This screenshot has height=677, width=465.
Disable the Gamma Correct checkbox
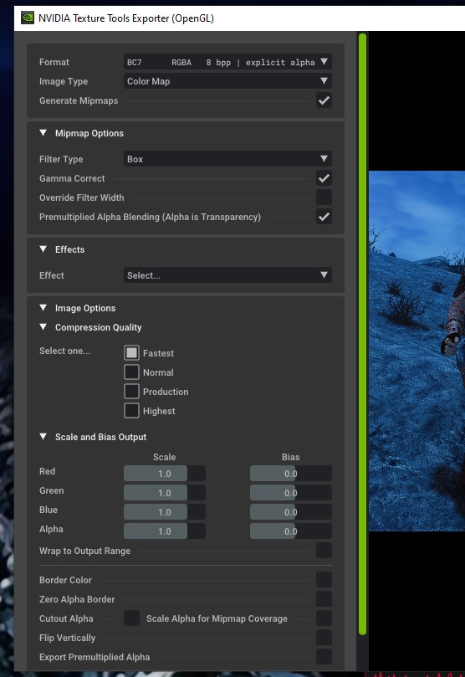point(324,178)
